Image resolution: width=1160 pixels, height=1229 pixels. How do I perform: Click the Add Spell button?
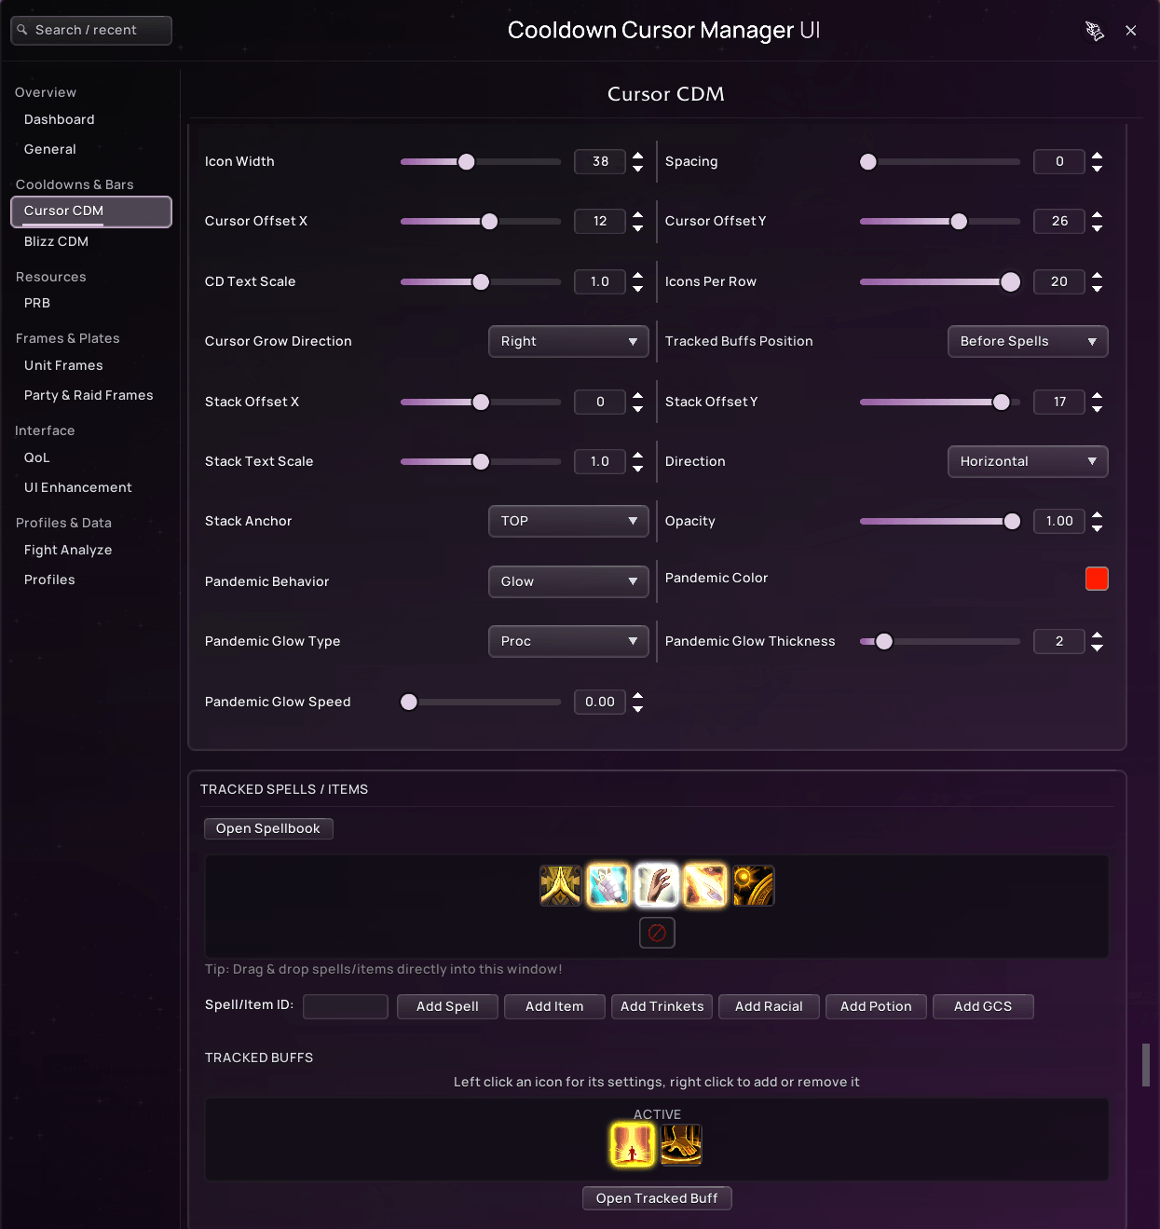click(x=447, y=1006)
